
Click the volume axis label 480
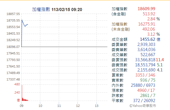click(x=17, y=84)
